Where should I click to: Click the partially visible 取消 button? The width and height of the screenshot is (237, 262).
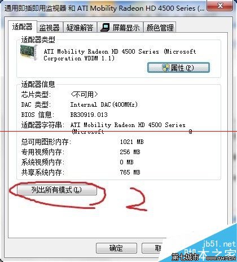152,248
